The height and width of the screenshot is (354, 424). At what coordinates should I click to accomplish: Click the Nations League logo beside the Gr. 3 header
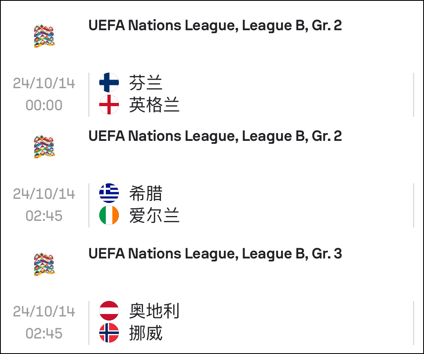[45, 264]
